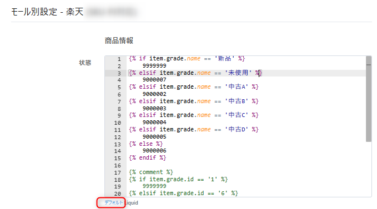Screen dimensions: 377x209
Task: Place cursor on value 9000007 in editor
Action: click(154, 80)
